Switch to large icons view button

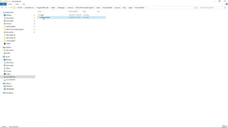(x=226, y=127)
